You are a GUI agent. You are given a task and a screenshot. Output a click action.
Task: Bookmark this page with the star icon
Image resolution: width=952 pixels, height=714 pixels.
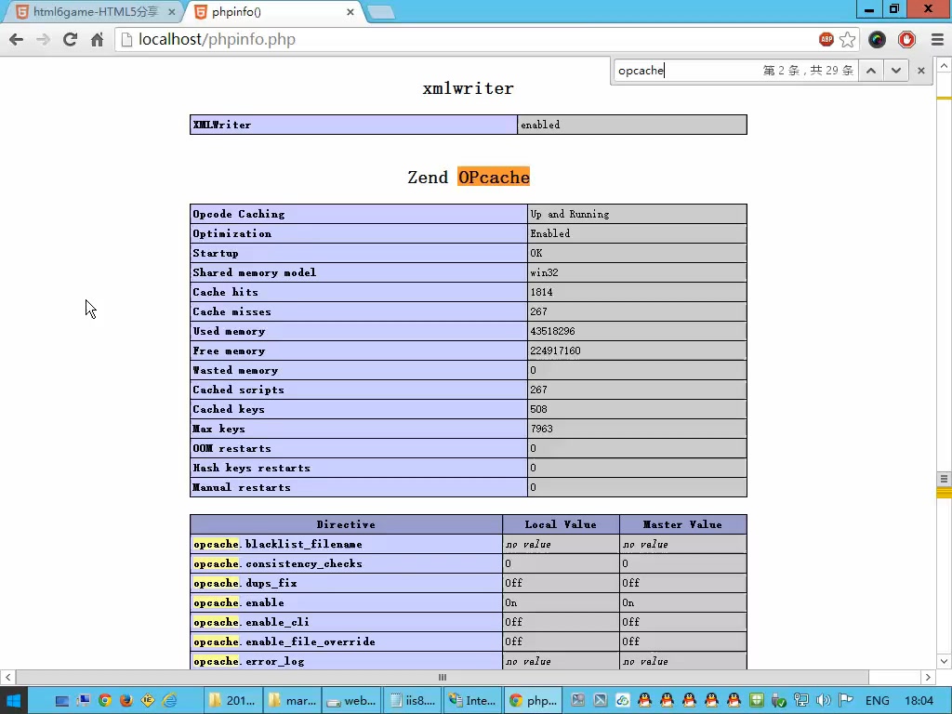pyautogui.click(x=848, y=39)
